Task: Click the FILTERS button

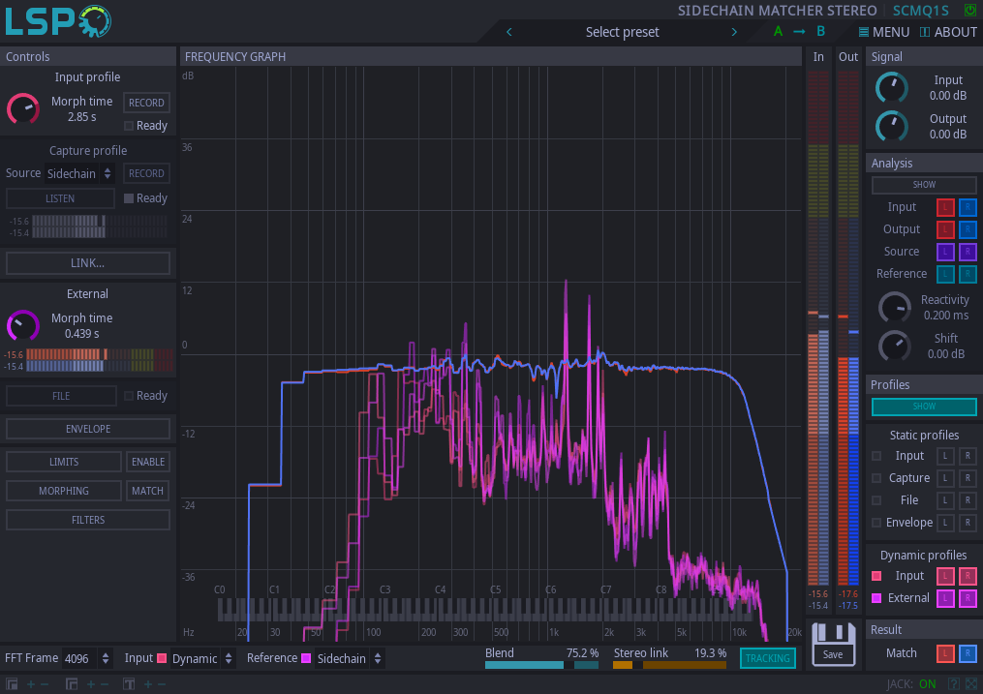Action: click(x=88, y=520)
